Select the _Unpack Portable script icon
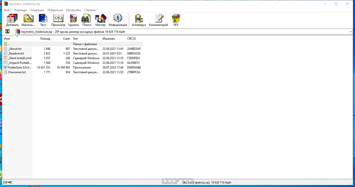This screenshot has height=187, width=355. coord(5,63)
